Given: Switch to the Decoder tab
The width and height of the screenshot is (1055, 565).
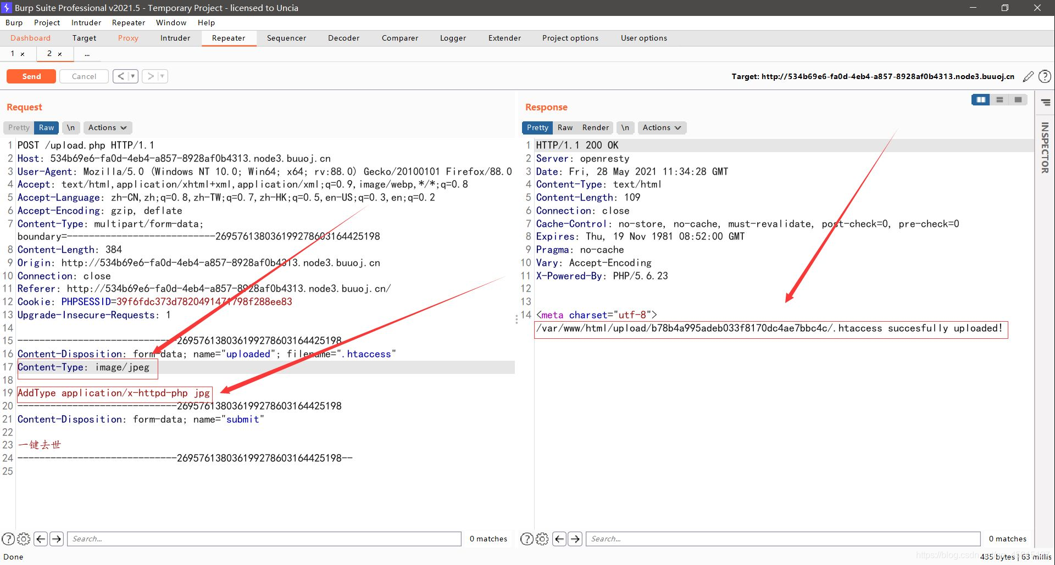Looking at the screenshot, I should [x=344, y=38].
